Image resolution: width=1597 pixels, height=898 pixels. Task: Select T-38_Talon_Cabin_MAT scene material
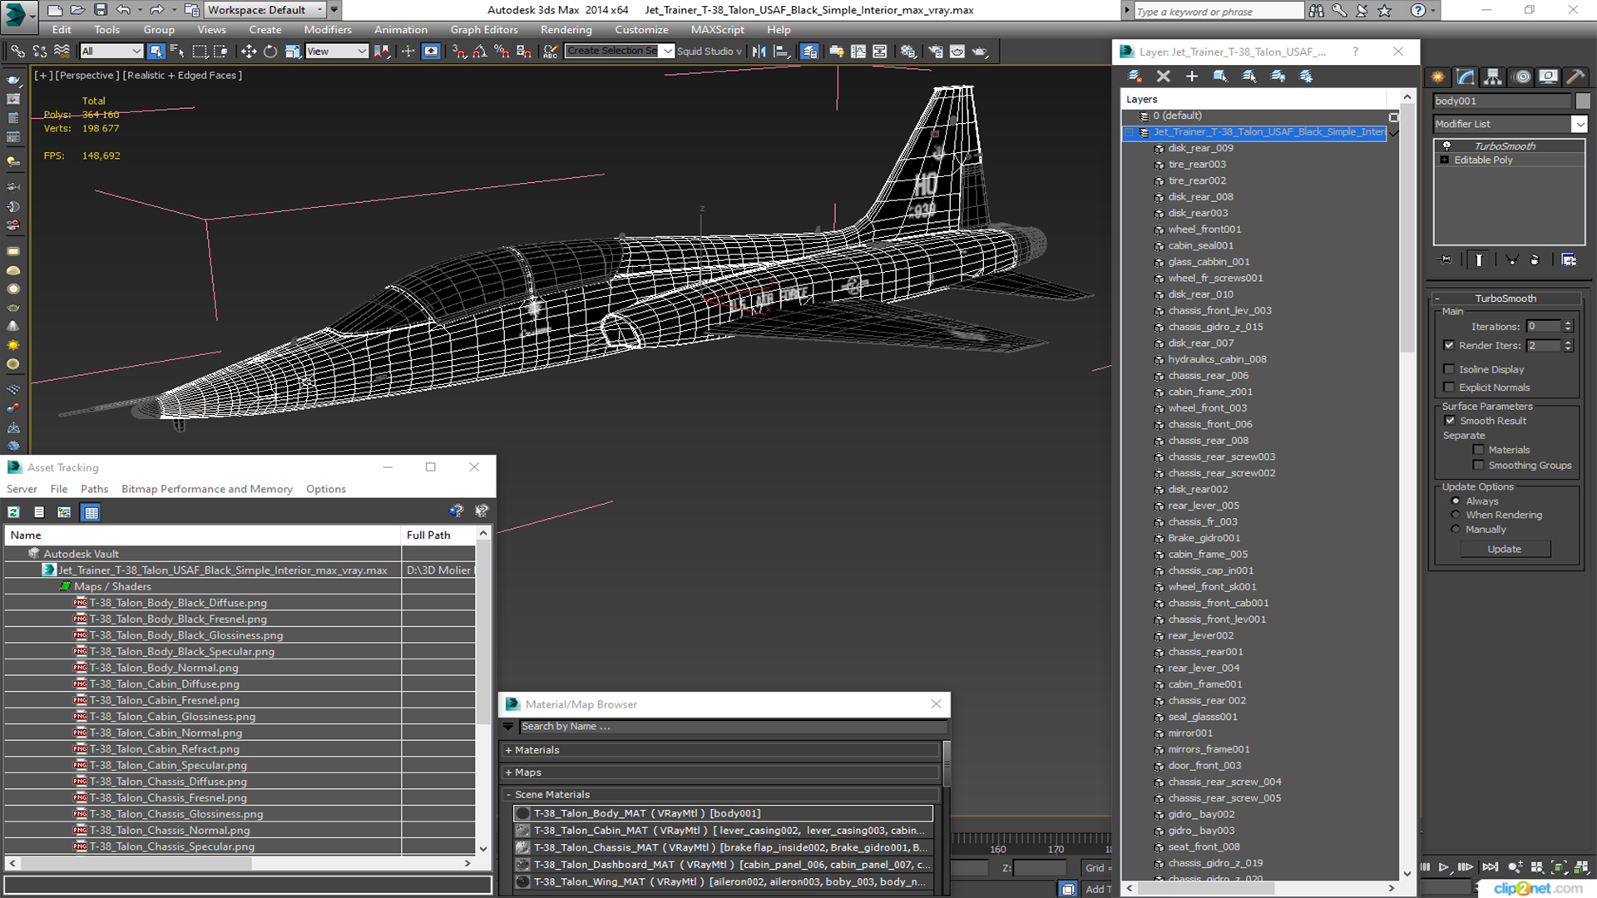pos(724,831)
